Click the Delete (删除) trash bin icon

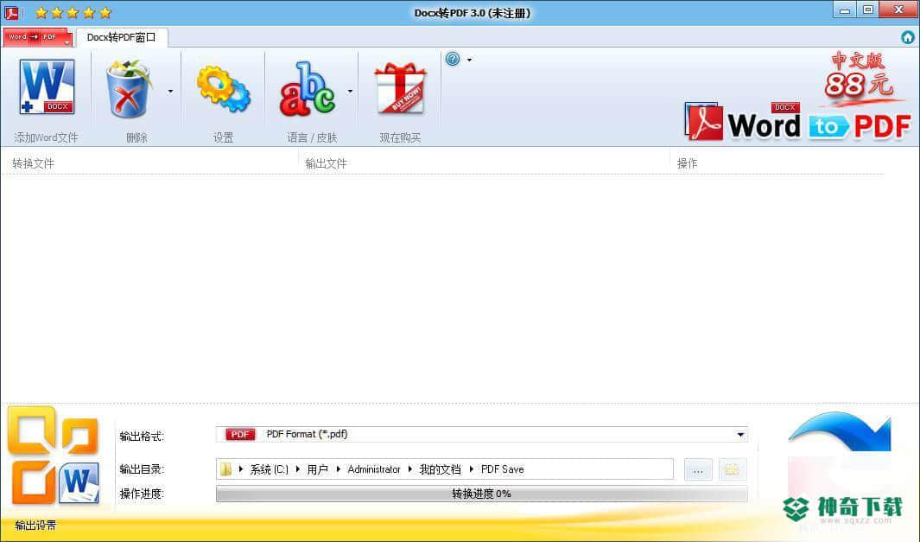point(129,89)
